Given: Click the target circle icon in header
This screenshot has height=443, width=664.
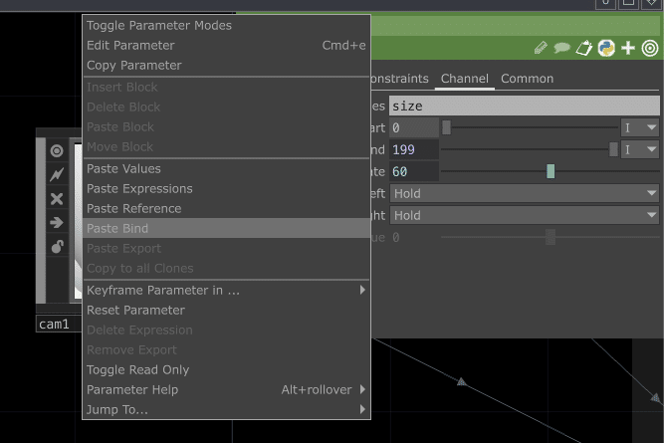Looking at the screenshot, I should point(650,48).
